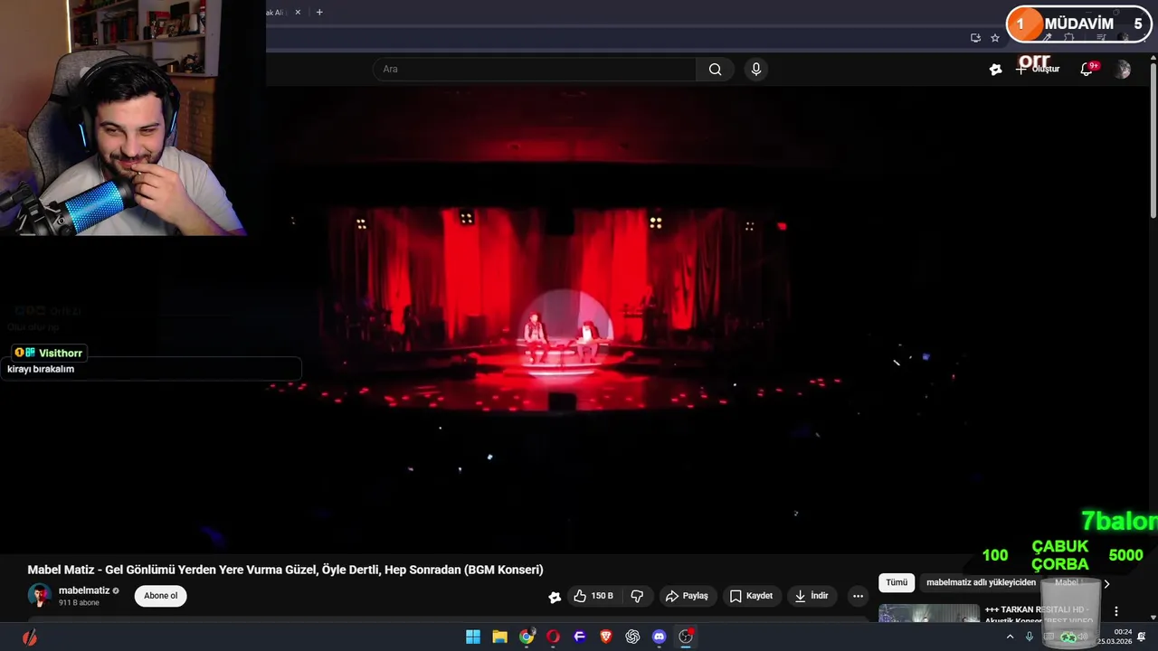The width and height of the screenshot is (1158, 651).
Task: Show more filter chips with right arrow
Action: coord(1106,584)
